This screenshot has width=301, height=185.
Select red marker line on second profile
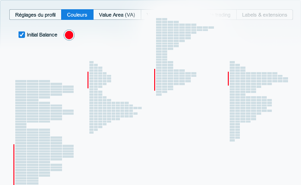click(88, 80)
